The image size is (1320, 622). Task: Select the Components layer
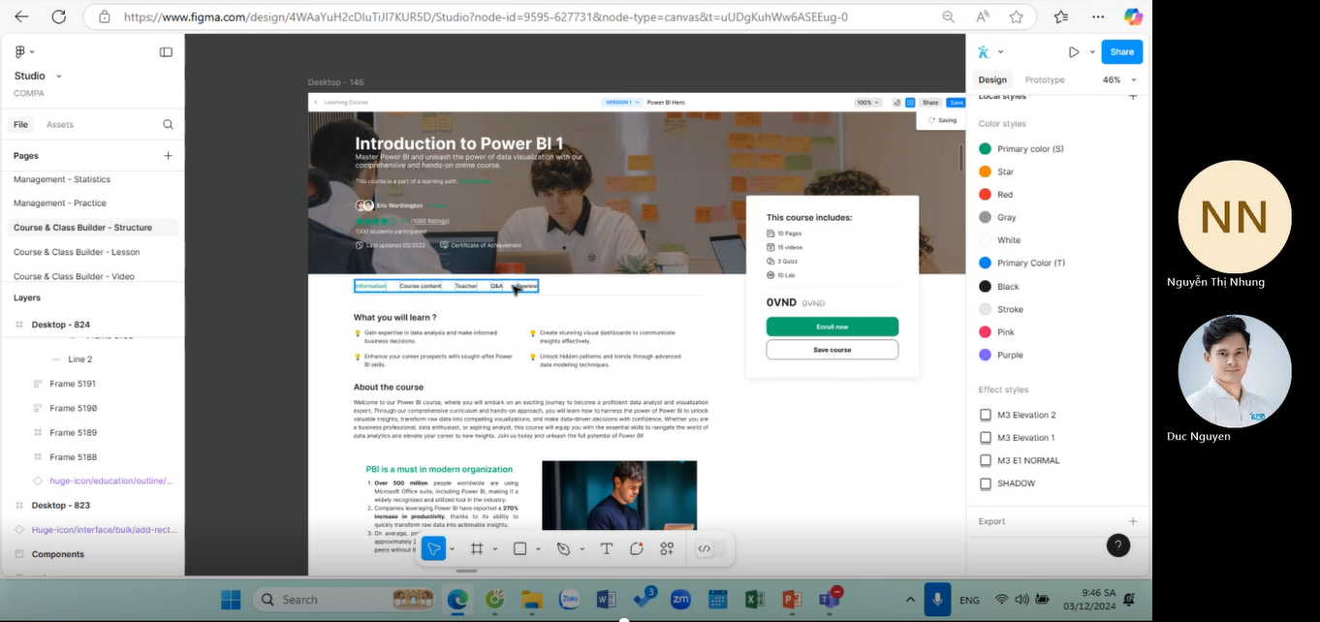tap(58, 554)
